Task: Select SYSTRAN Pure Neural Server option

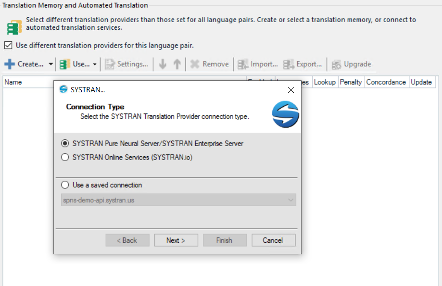Action: click(x=65, y=143)
